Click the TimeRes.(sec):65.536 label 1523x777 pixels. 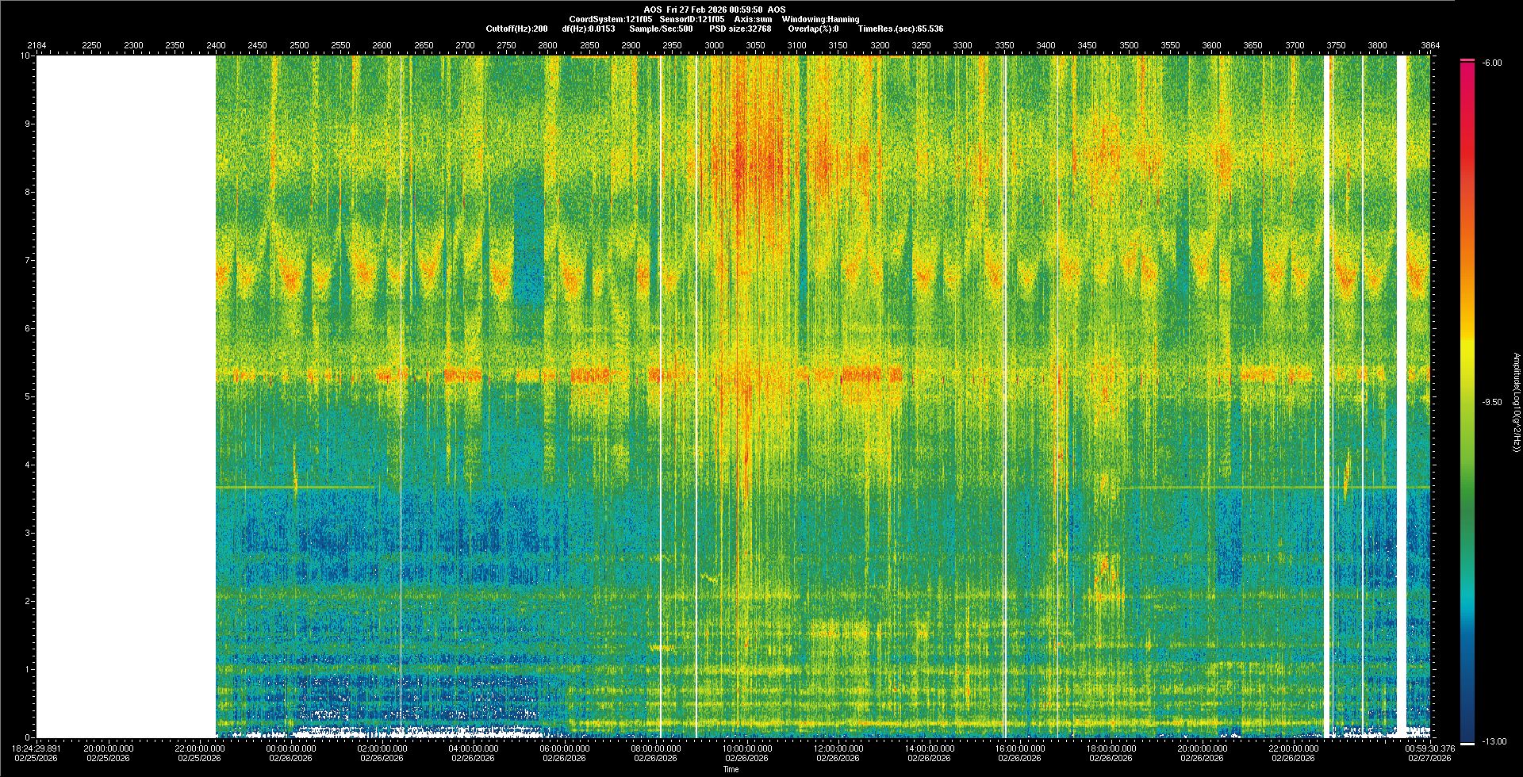click(x=900, y=29)
